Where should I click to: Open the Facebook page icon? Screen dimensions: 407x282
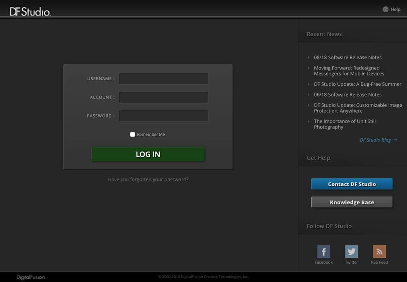point(323,251)
